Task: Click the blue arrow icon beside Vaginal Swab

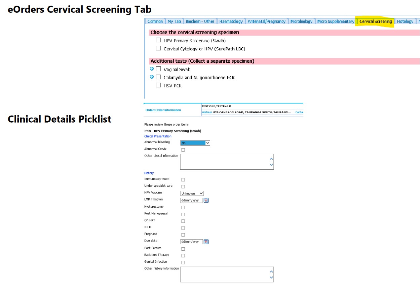Action: 152,69
